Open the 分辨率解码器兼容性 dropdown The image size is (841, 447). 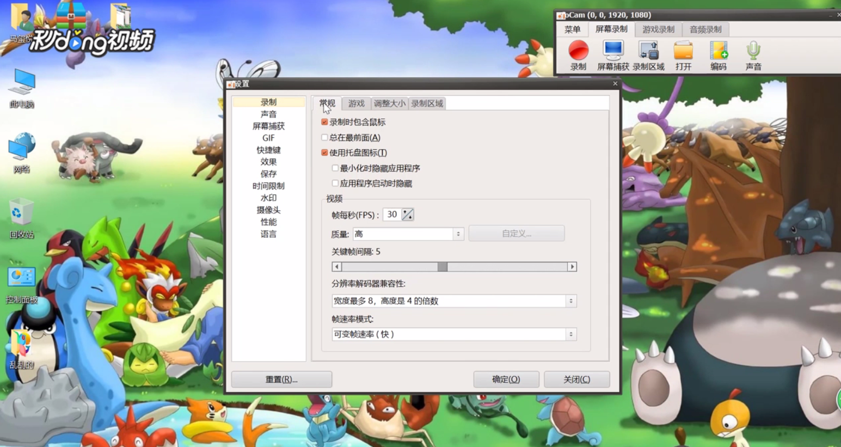(x=570, y=301)
